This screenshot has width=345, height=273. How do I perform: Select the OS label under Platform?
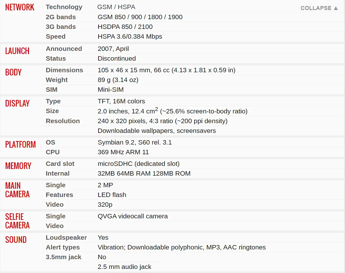(x=50, y=142)
